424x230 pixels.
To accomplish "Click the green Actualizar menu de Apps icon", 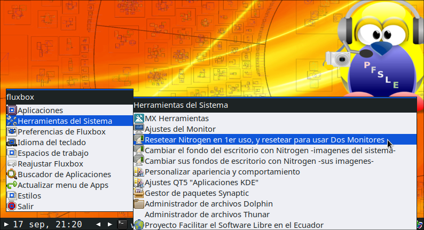I will (12, 185).
